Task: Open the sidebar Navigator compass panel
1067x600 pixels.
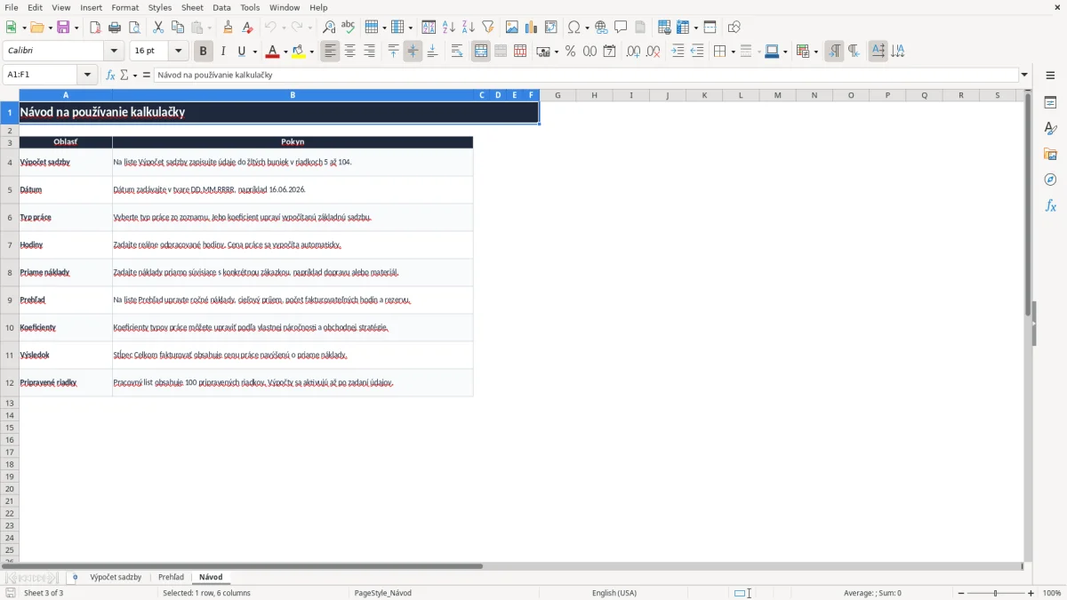Action: click(x=1050, y=180)
